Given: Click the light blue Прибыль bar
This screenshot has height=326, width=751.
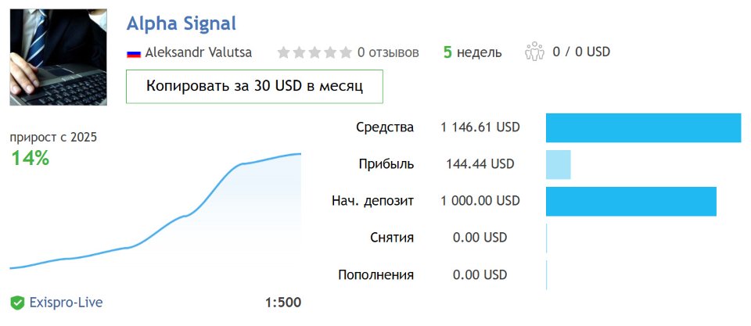Looking at the screenshot, I should [x=558, y=165].
